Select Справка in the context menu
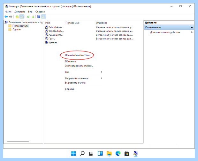The image size is (198, 161). click(x=70, y=89)
